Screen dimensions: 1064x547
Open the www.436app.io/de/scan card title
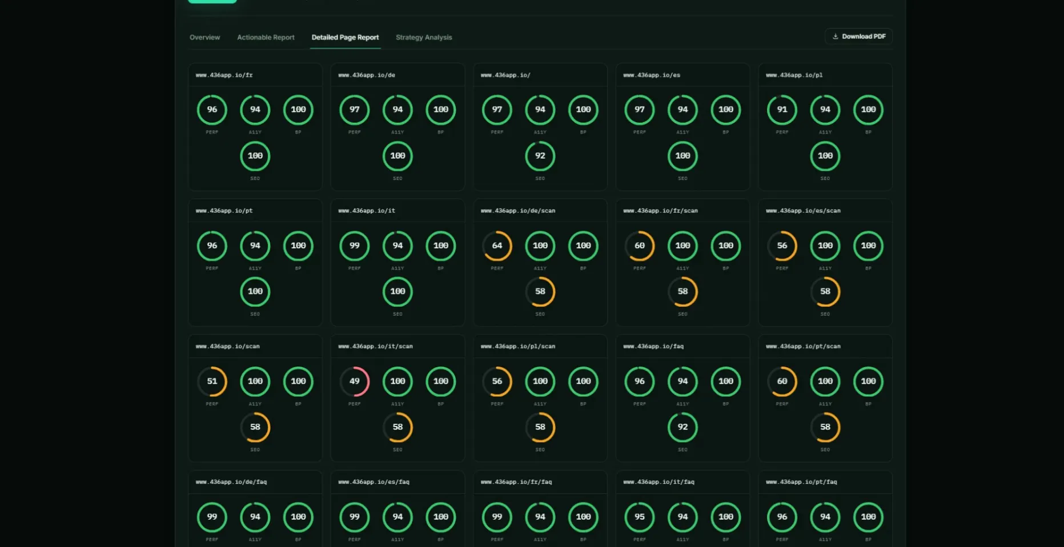coord(518,211)
